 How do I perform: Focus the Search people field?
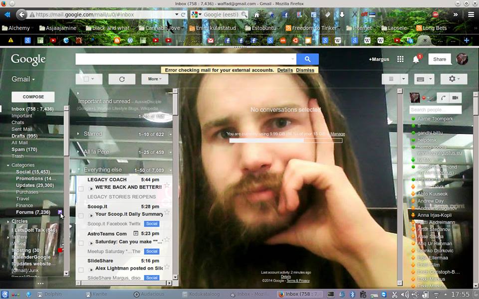[x=435, y=110]
